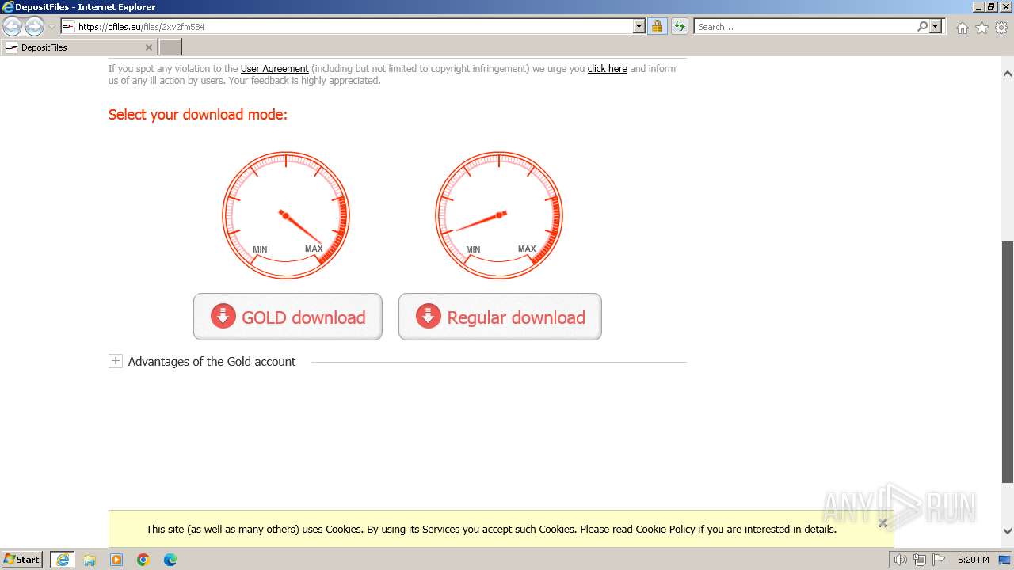The height and width of the screenshot is (570, 1014).
Task: Click the browser Forward arrow button
Action: 34,27
